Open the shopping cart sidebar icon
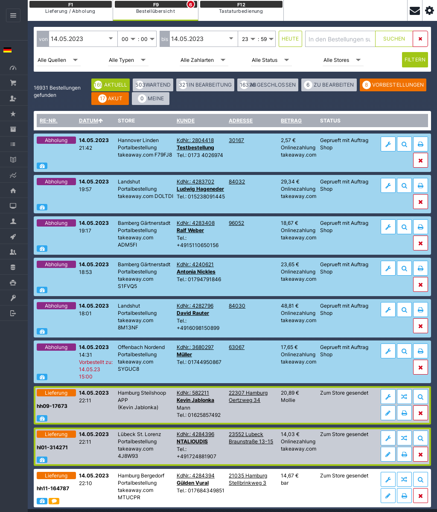437x512 pixels. pyautogui.click(x=13, y=83)
